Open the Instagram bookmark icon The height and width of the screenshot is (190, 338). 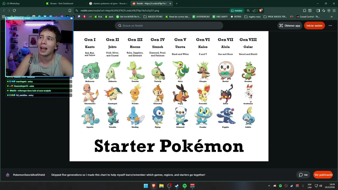pos(62,17)
